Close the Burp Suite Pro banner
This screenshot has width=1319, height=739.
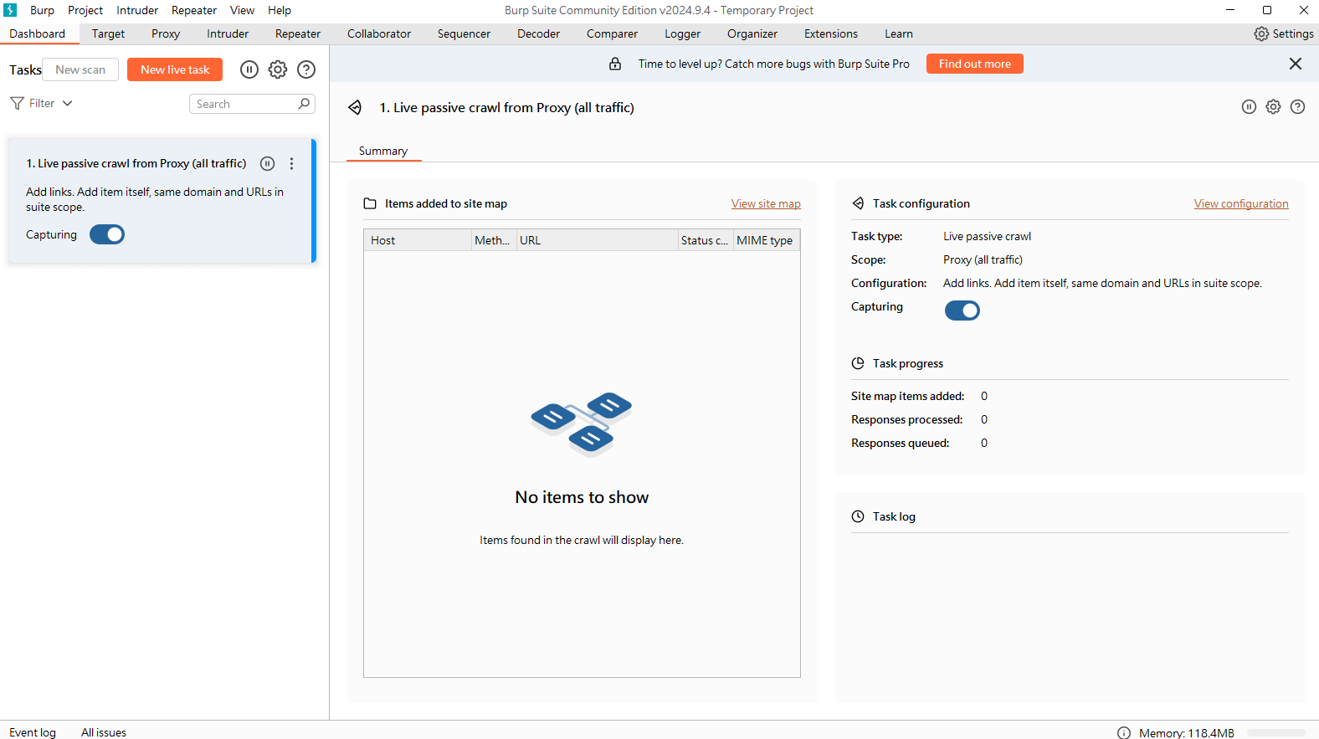pyautogui.click(x=1296, y=64)
